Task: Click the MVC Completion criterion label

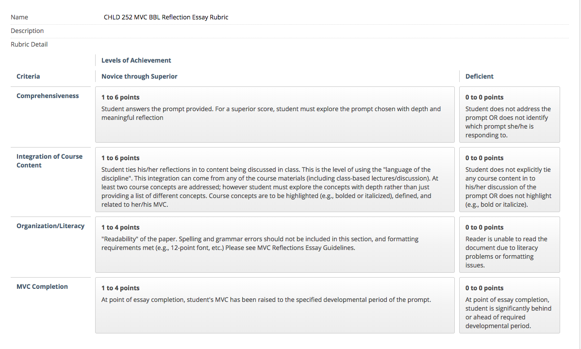Action: pyautogui.click(x=42, y=286)
